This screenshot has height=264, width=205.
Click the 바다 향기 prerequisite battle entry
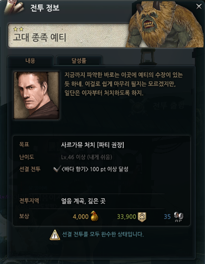(x=95, y=169)
